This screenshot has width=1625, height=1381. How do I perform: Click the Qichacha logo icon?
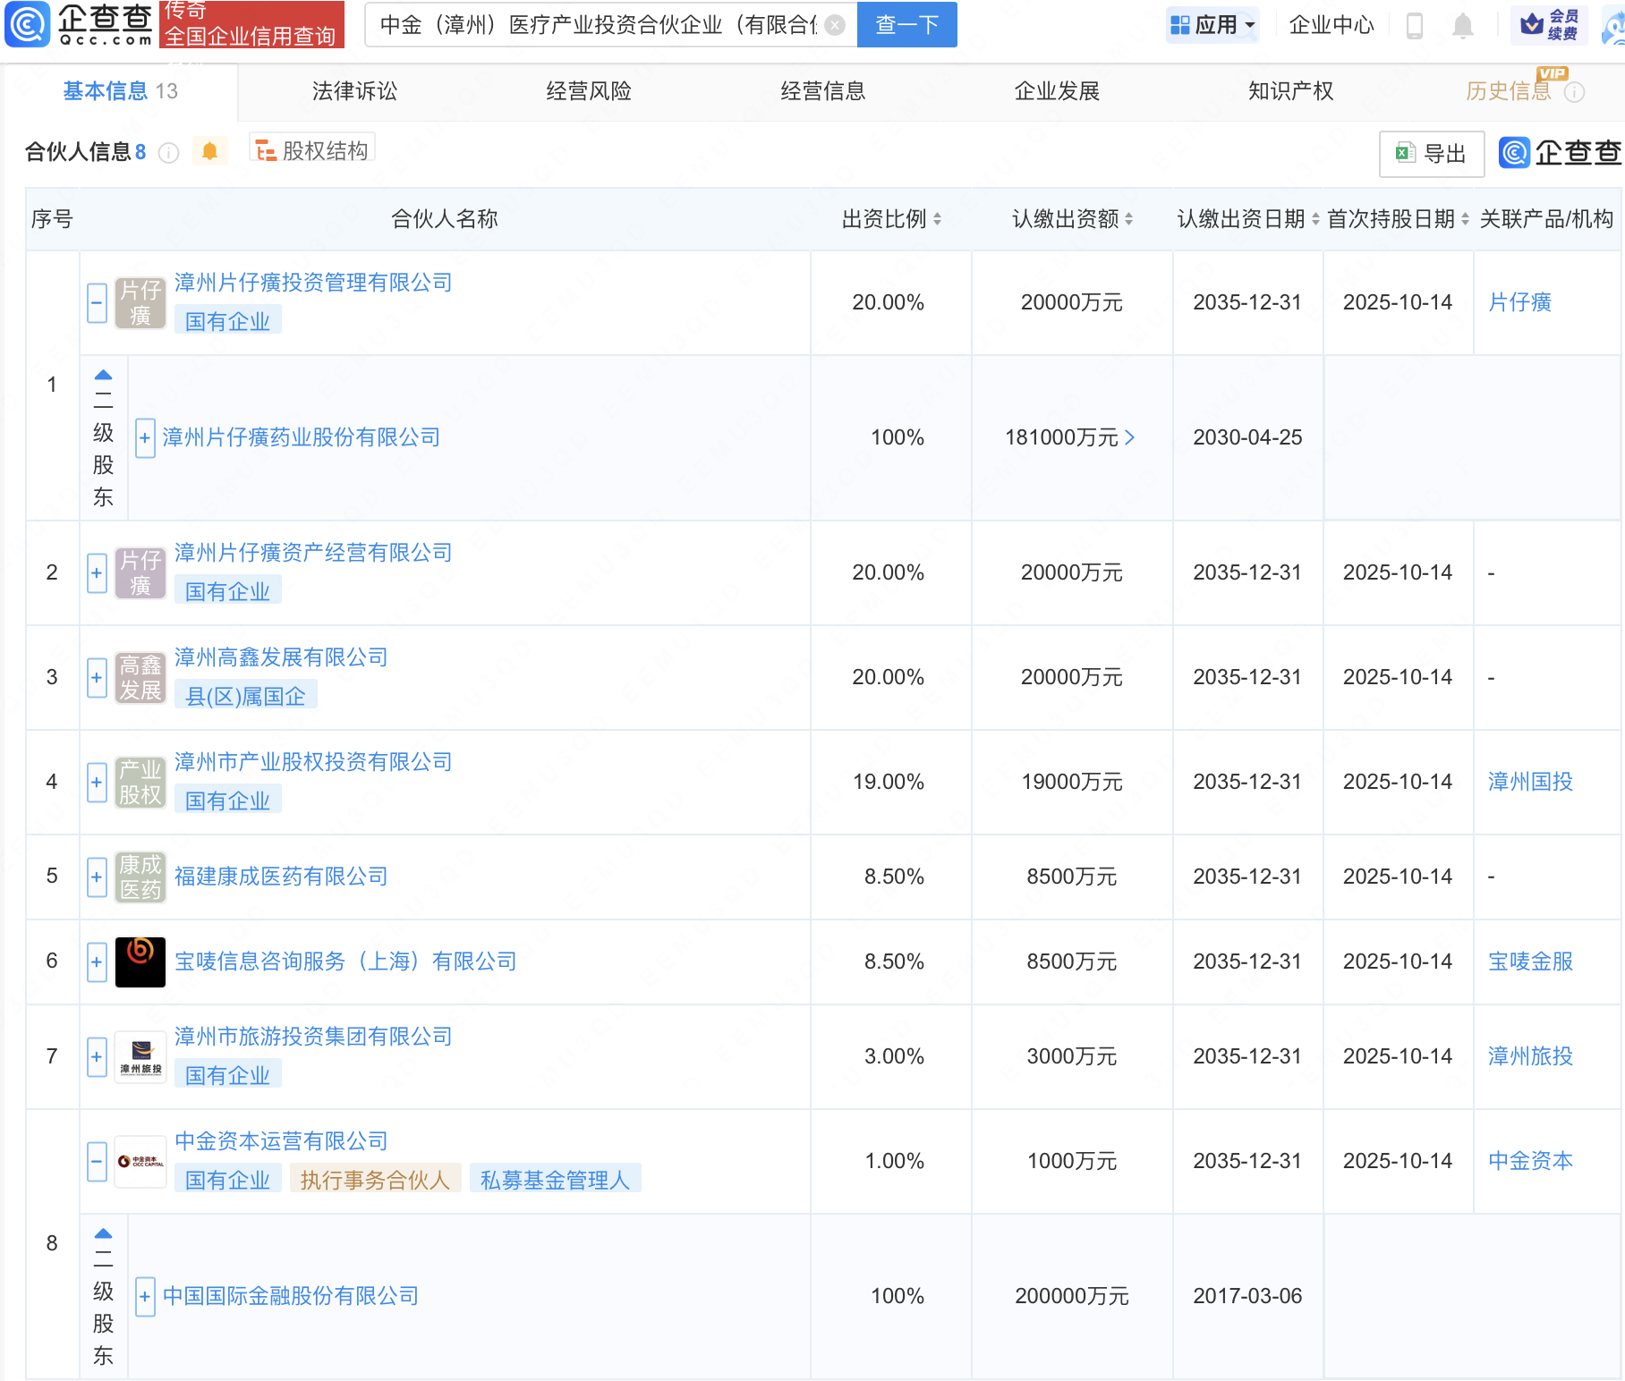click(28, 24)
